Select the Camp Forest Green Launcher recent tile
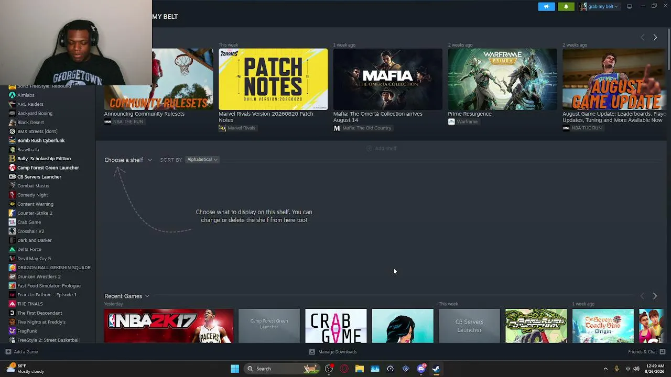 click(x=269, y=326)
